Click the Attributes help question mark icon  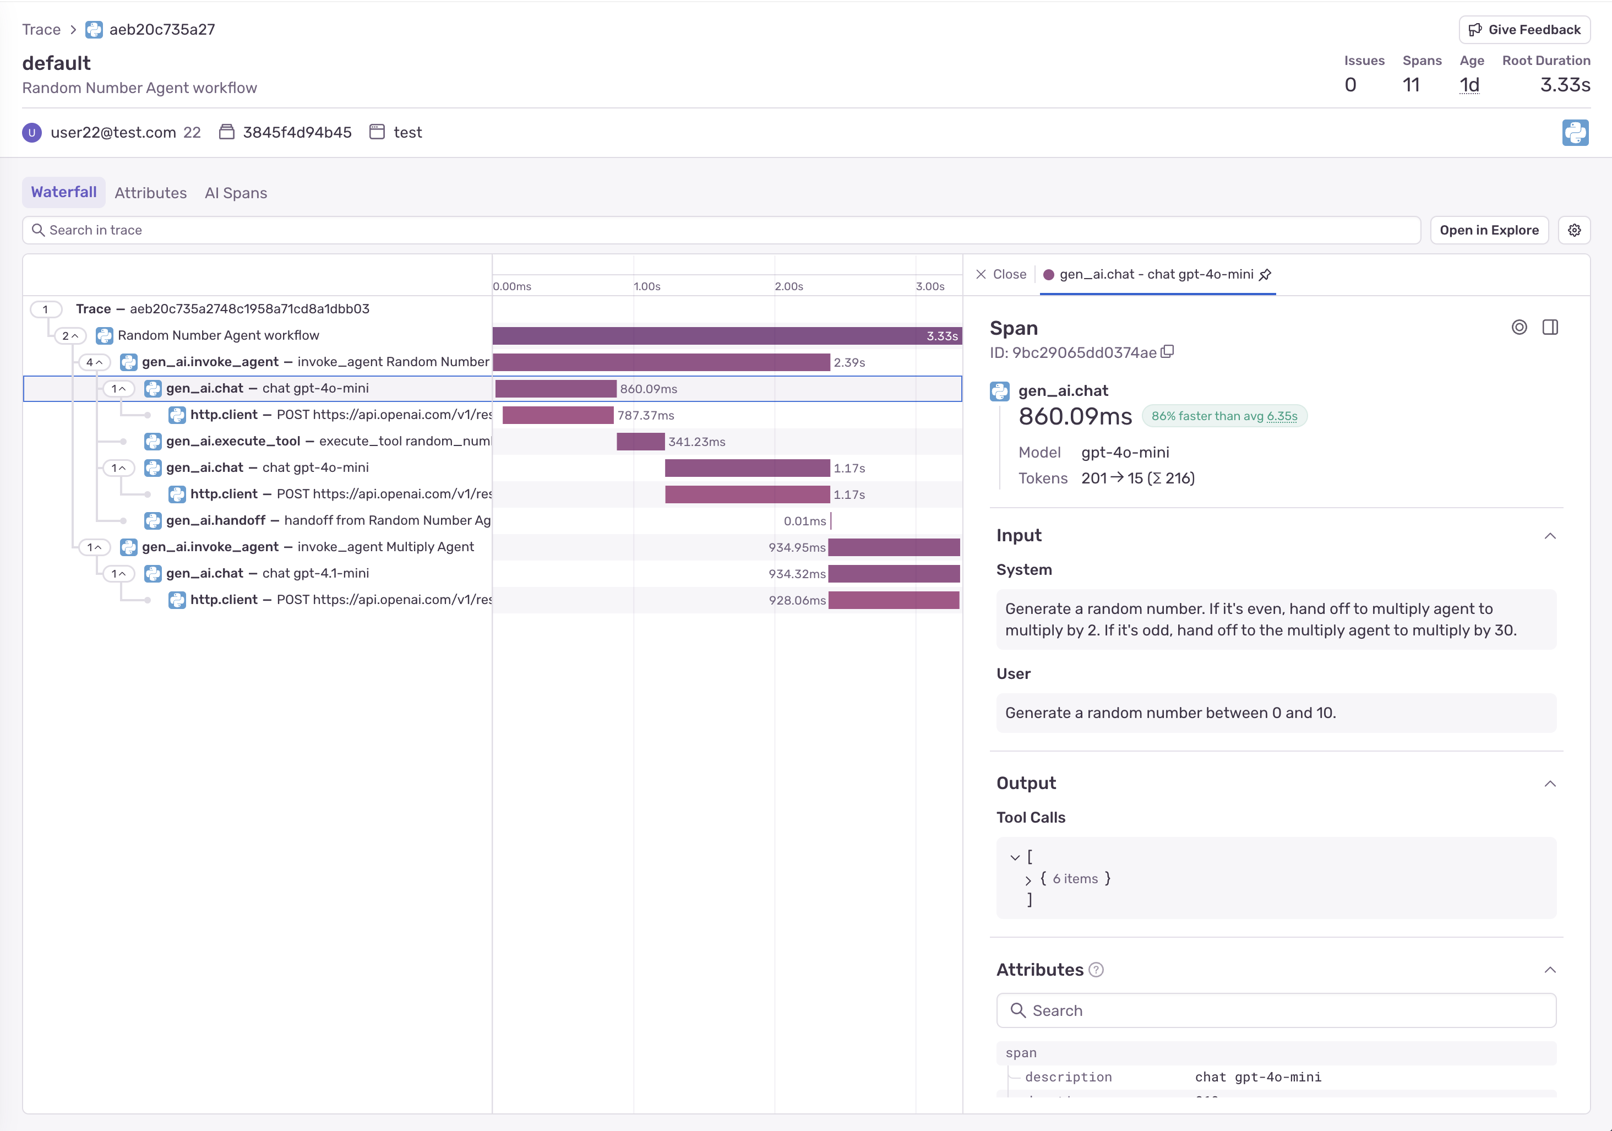click(x=1096, y=970)
